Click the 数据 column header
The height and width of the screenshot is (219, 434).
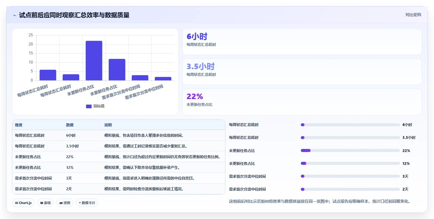70,125
